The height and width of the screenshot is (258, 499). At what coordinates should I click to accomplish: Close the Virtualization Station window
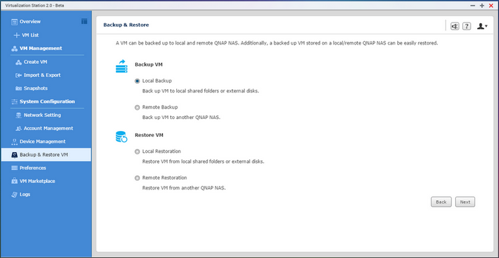[x=491, y=6]
